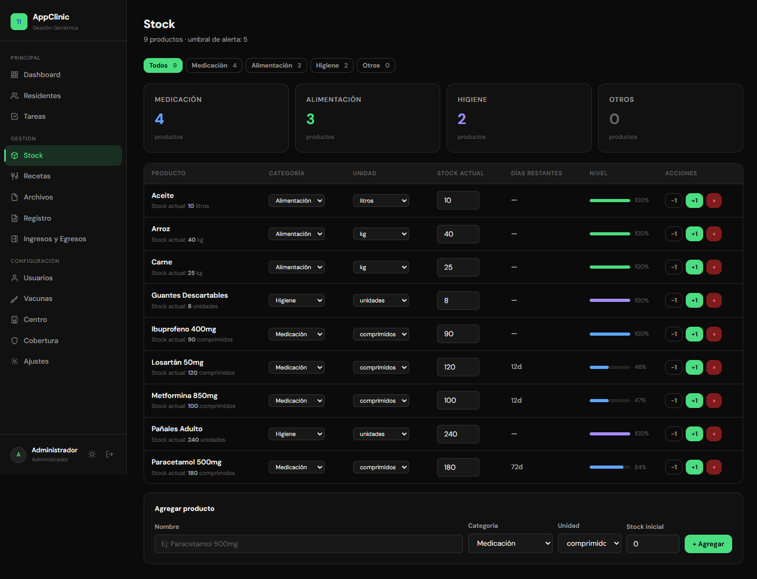Click the stock field for Metformina 850mg

coord(458,401)
